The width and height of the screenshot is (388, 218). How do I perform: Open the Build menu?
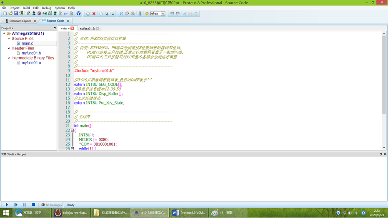click(x=26, y=8)
